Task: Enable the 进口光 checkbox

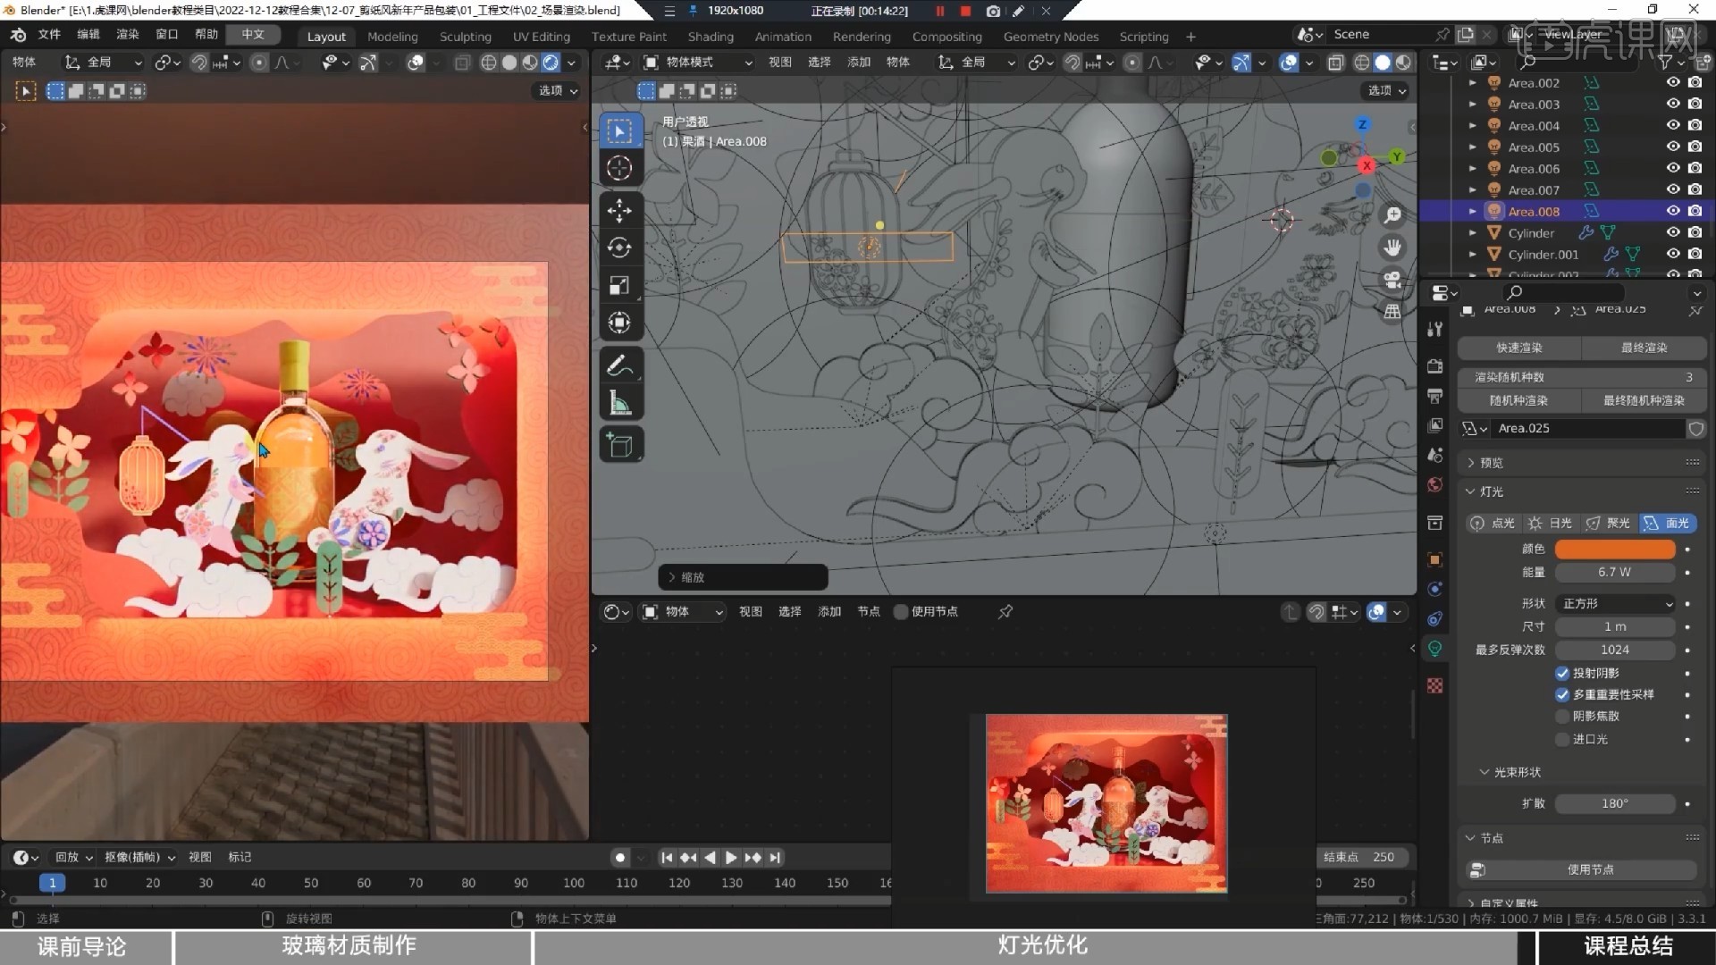Action: tap(1562, 739)
